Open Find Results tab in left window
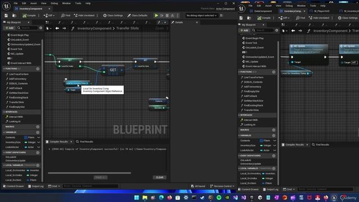Image resolution: width=359 pixels, height=202 pixels. (x=84, y=142)
